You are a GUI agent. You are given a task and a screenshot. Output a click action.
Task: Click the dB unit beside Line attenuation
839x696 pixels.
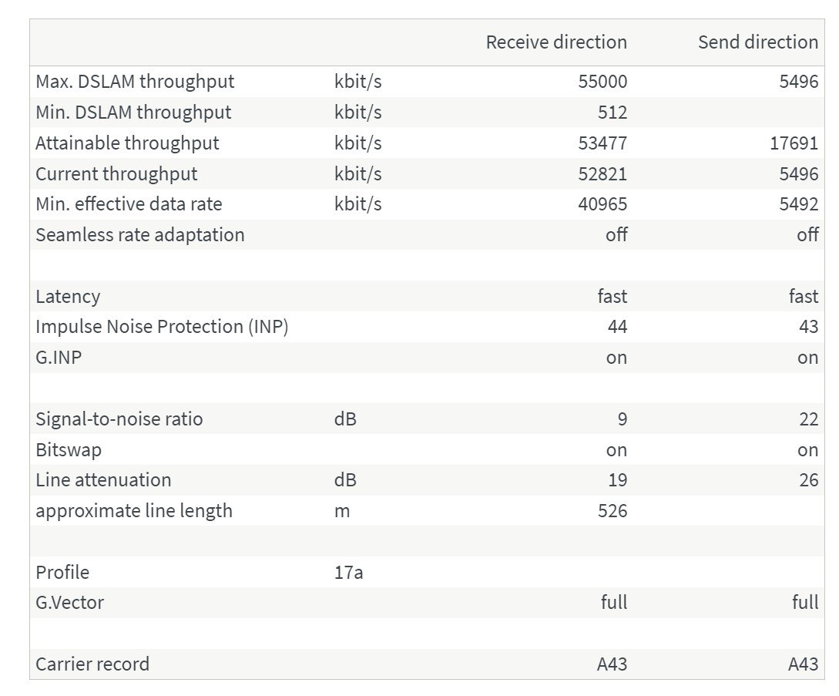point(345,479)
